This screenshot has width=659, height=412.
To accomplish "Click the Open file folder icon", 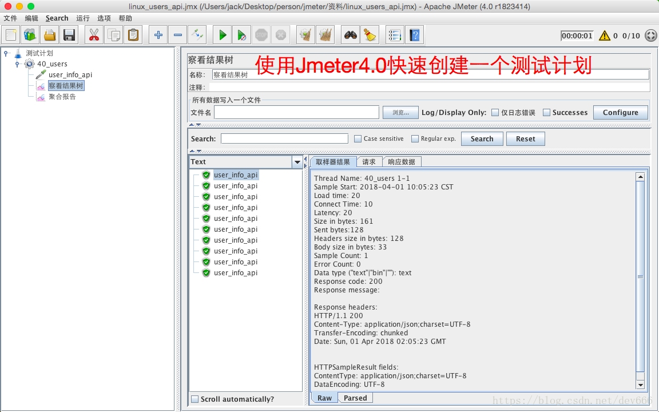I will [x=50, y=35].
